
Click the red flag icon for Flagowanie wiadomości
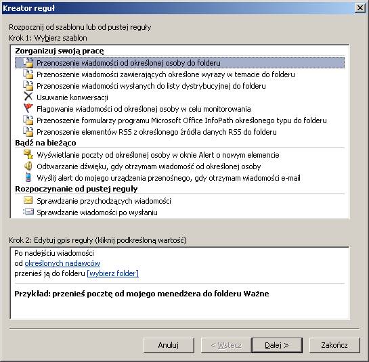[x=28, y=108]
